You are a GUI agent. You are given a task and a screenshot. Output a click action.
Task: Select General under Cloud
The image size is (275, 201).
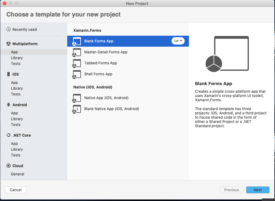[x=17, y=174]
